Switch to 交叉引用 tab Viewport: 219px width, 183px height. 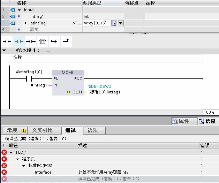point(44,130)
